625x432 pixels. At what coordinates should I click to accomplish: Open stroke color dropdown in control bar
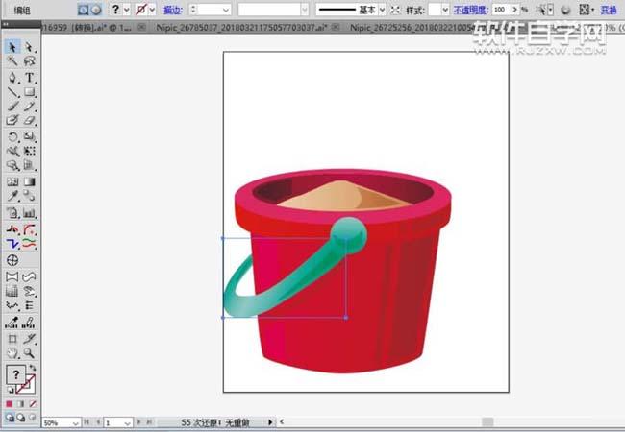[x=152, y=10]
